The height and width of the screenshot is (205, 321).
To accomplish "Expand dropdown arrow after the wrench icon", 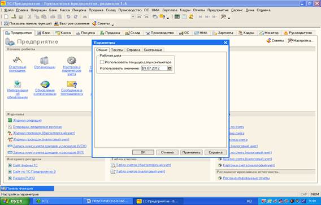I will pyautogui.click(x=229, y=18).
